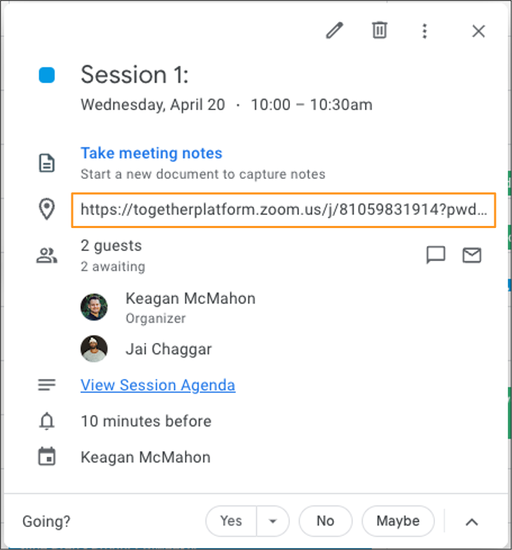
Task: Respond Yes to the invitation
Action: (231, 521)
